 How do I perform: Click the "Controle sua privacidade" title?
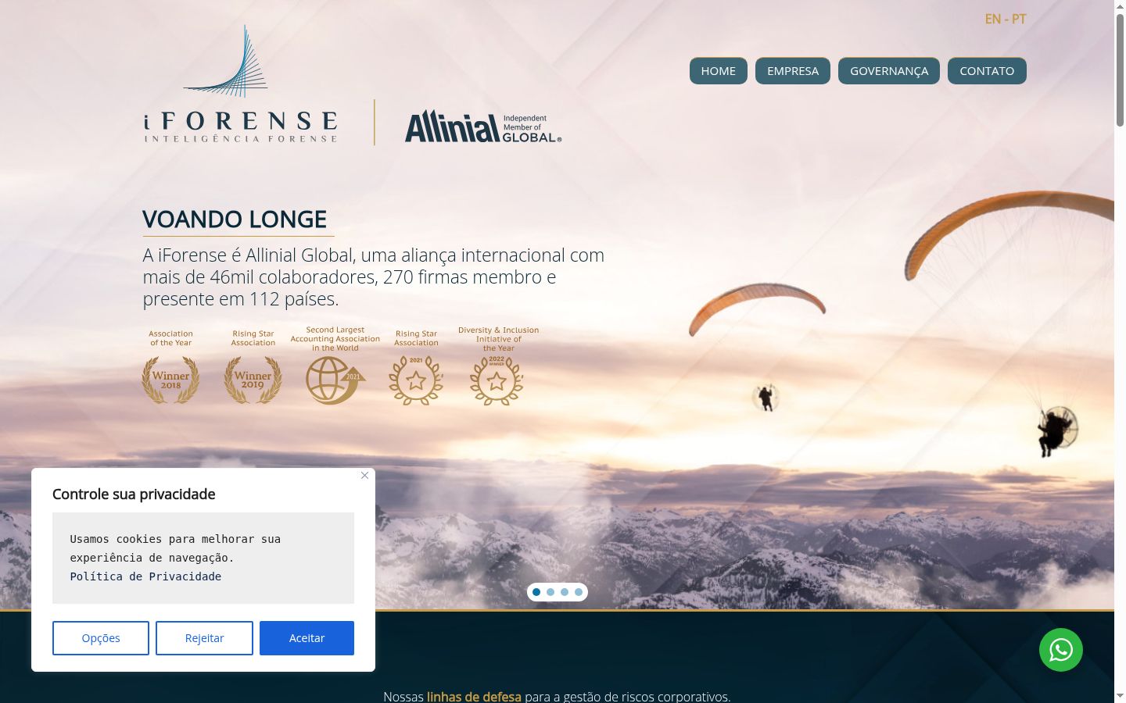(134, 494)
